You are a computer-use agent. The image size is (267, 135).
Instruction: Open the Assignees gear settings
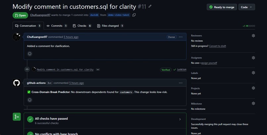(253, 58)
